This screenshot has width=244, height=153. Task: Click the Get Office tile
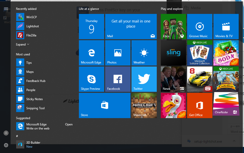[x=200, y=105]
